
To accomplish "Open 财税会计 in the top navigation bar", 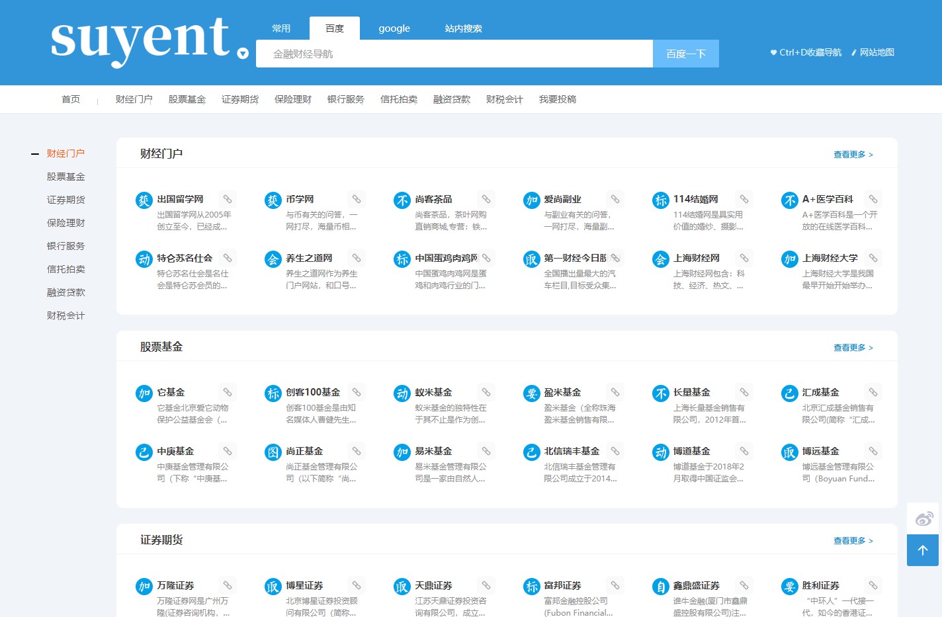I will [x=504, y=99].
